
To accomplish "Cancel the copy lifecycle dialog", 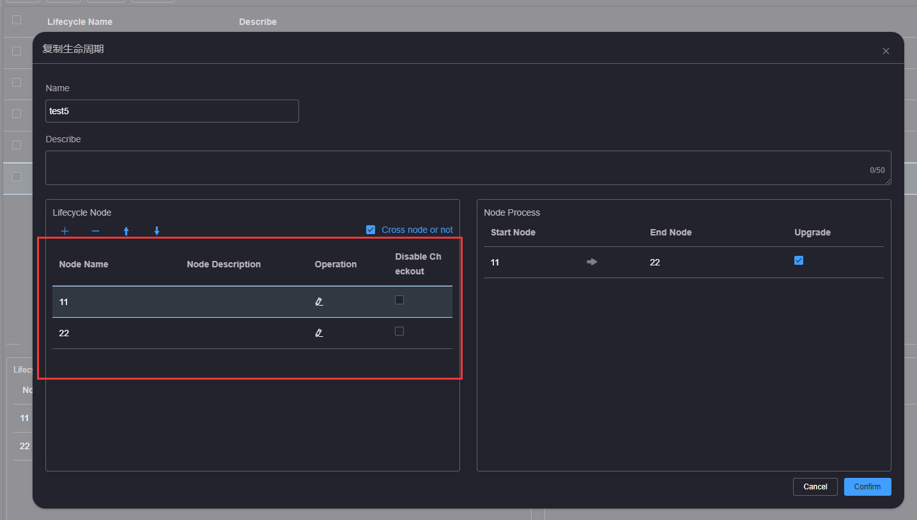I will [x=815, y=487].
